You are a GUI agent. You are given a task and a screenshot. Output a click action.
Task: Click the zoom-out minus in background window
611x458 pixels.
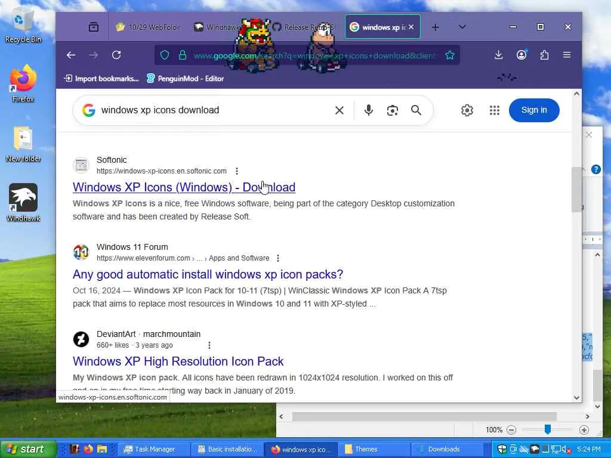pos(511,430)
